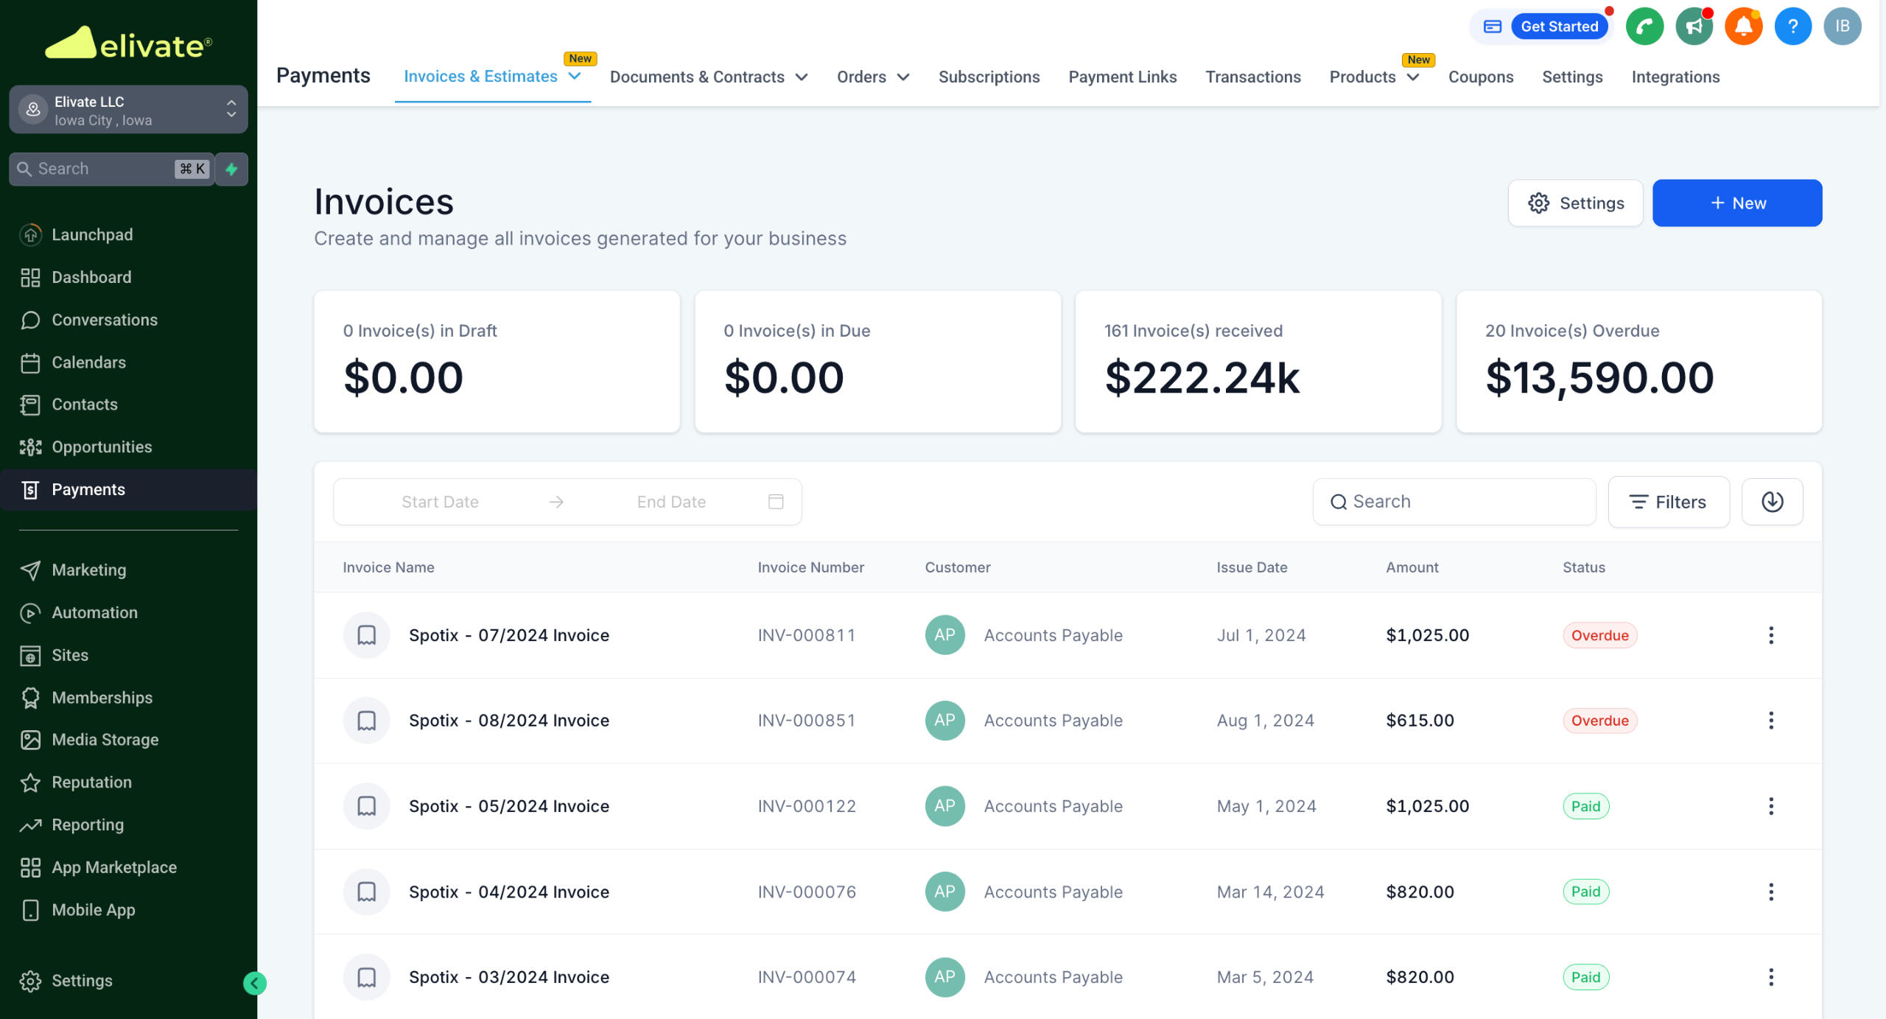Expand the Orders dropdown menu
The image size is (1886, 1019).
click(x=872, y=77)
